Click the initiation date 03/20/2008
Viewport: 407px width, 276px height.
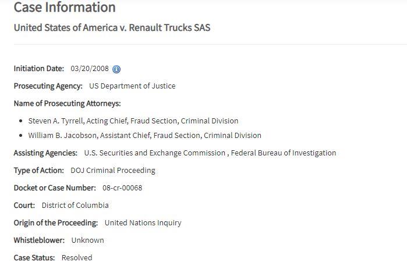click(90, 69)
